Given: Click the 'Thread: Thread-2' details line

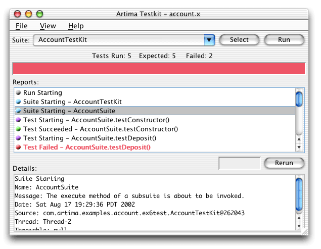Looking at the screenshot, I should (43, 222).
